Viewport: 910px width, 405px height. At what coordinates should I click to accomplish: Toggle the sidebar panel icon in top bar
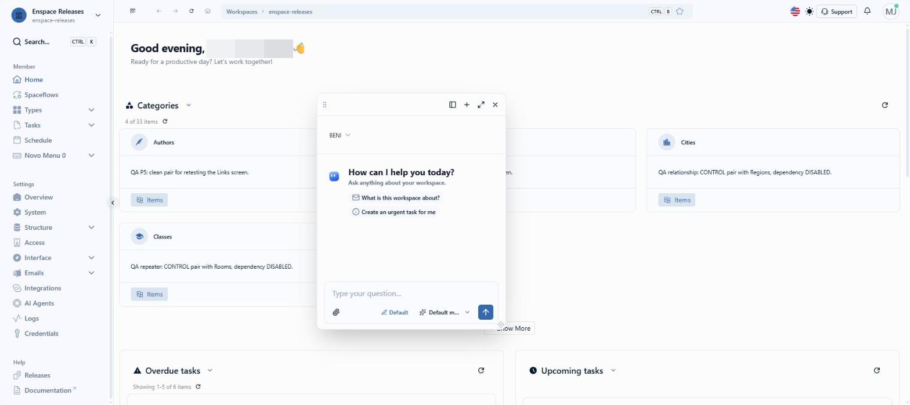pos(133,11)
